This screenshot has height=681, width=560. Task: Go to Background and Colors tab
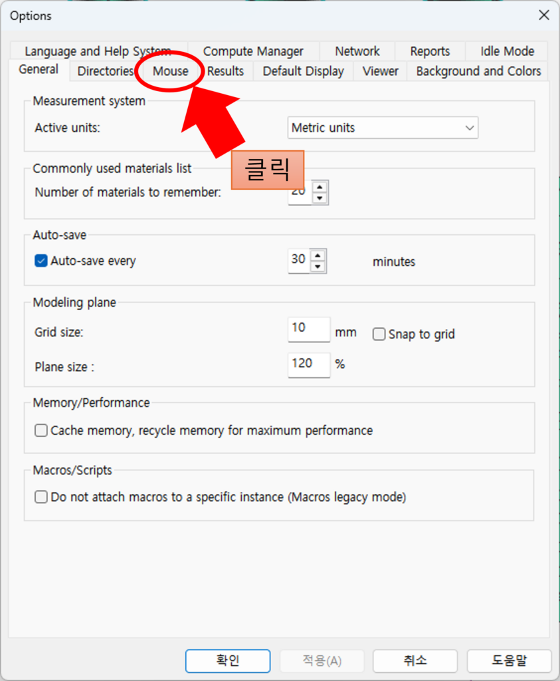[478, 71]
